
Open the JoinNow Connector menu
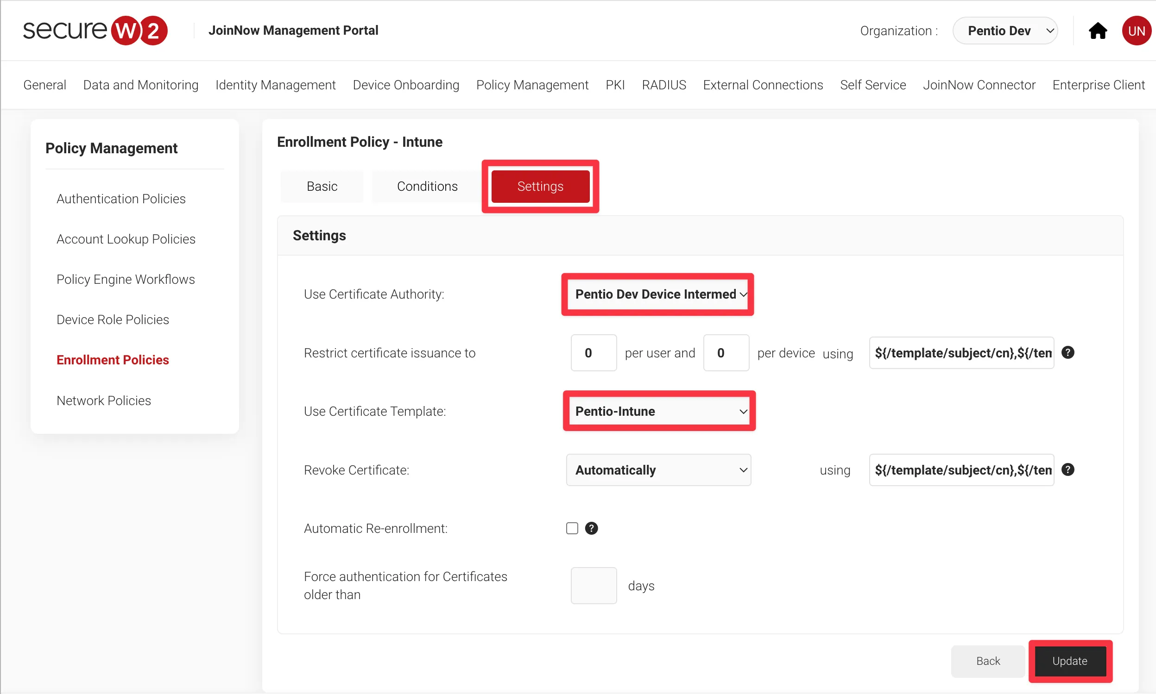pyautogui.click(x=979, y=85)
